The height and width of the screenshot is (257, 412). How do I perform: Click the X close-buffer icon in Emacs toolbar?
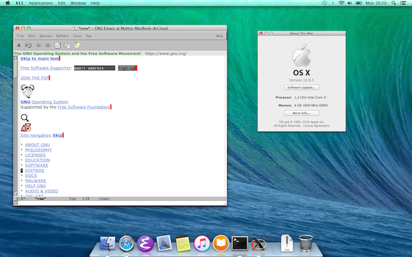(x=19, y=45)
